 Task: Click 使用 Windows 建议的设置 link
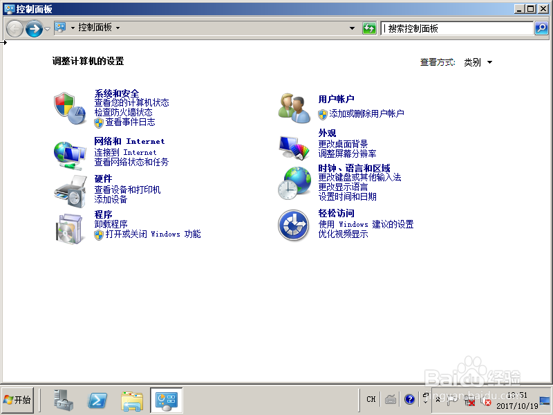coord(366,224)
